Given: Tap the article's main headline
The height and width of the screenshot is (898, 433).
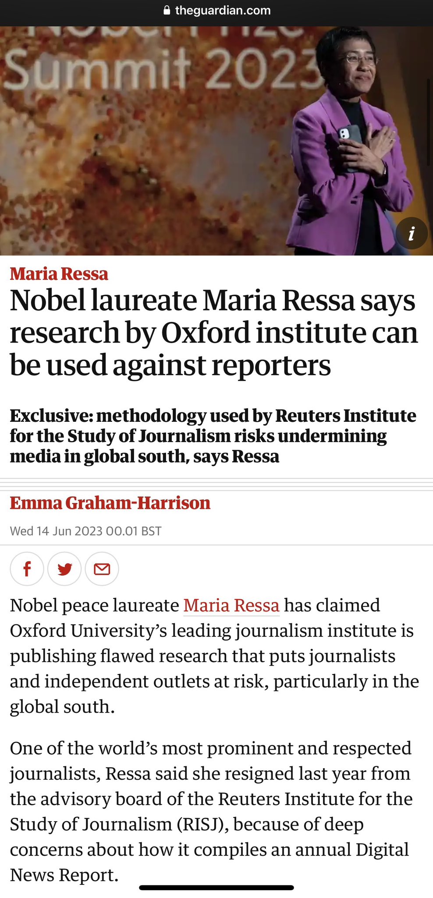Looking at the screenshot, I should (x=213, y=332).
